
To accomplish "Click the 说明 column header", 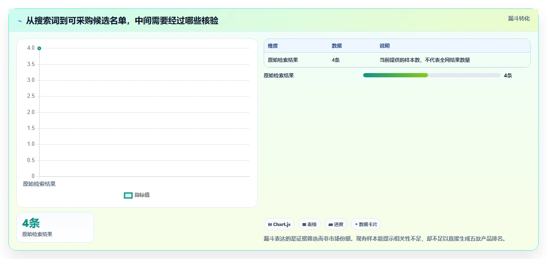I will [384, 46].
